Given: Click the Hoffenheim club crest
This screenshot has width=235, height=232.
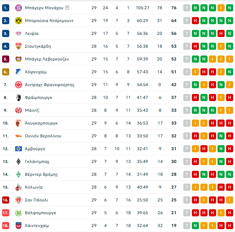Looking at the screenshot, I should 18,72.
